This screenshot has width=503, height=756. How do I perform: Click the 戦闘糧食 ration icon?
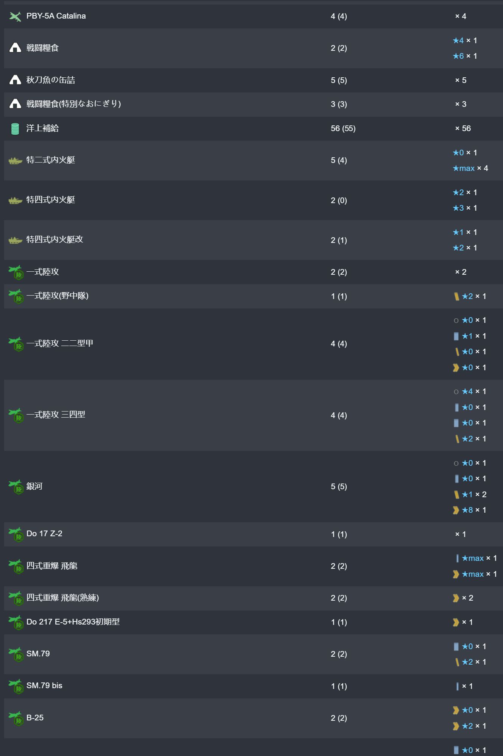point(15,48)
